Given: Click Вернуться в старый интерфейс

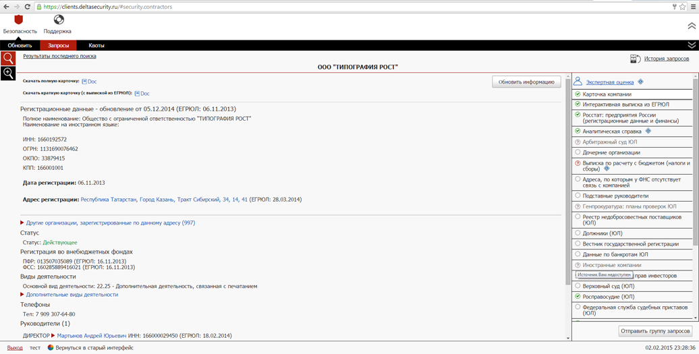Looking at the screenshot, I should [x=94, y=348].
